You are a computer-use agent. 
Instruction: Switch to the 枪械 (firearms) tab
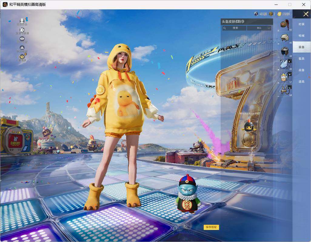point(302,36)
